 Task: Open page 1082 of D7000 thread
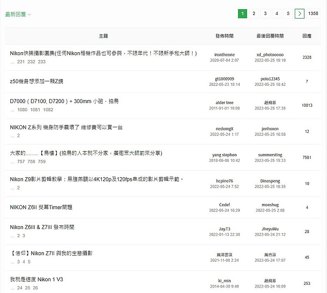click(x=48, y=109)
